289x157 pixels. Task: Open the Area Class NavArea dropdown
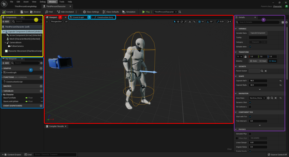pos(257,98)
